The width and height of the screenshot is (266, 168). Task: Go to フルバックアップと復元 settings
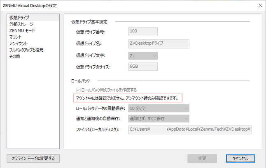coord(26,50)
